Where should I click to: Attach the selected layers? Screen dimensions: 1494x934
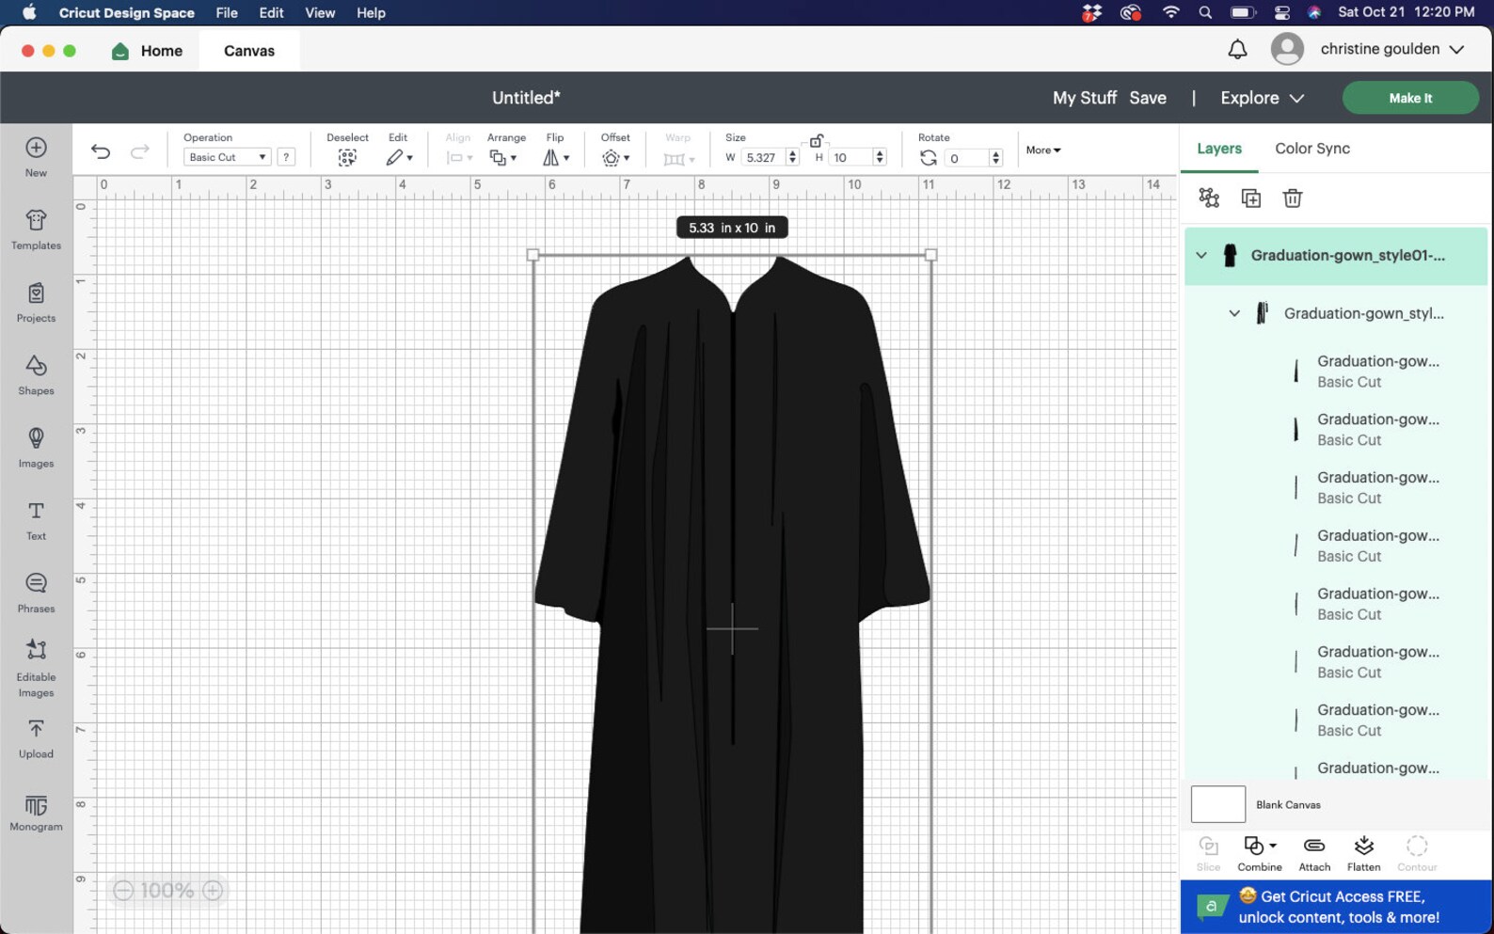point(1314,854)
